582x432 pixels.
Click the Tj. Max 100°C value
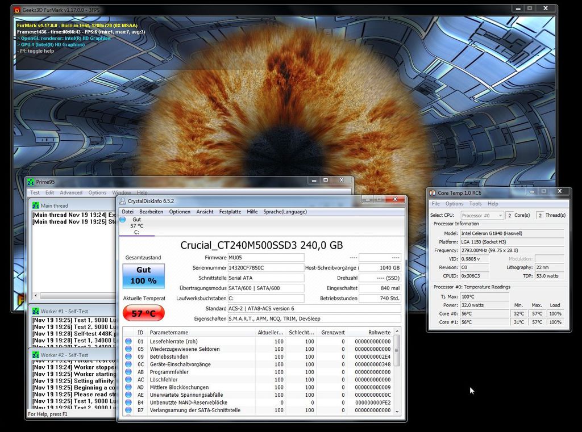coord(485,297)
